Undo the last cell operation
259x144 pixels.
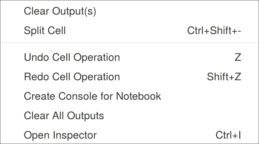[x=72, y=57]
